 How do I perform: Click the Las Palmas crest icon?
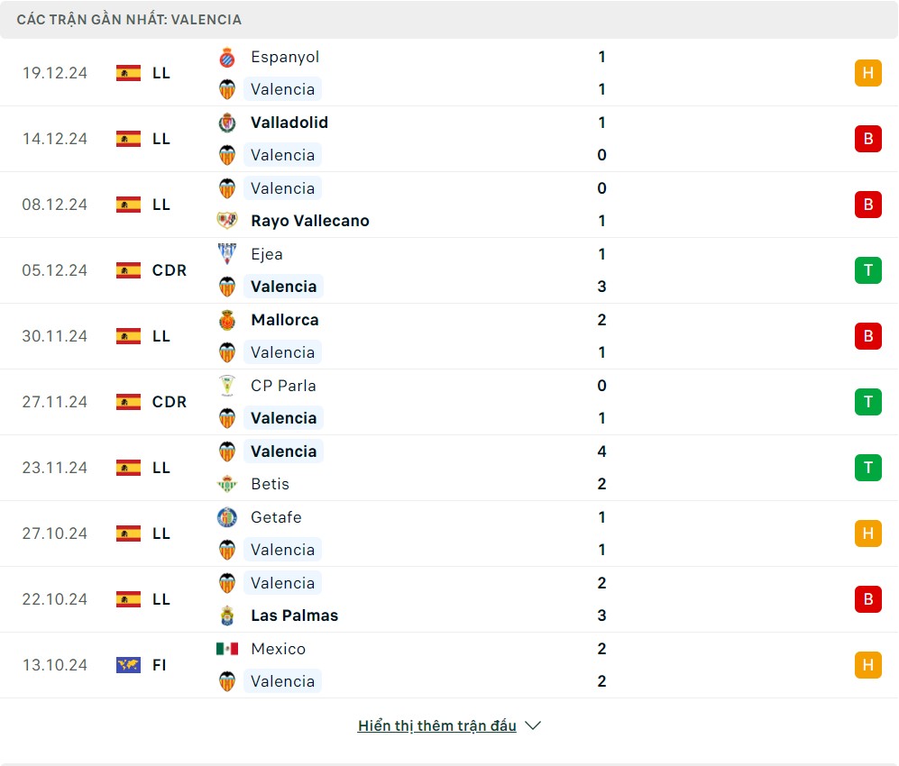coord(227,616)
